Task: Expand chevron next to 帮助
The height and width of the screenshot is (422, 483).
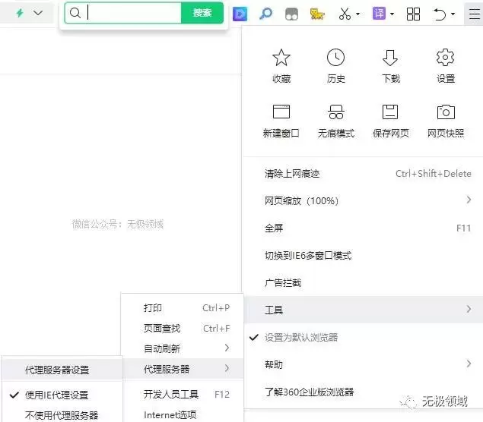Action: click(x=469, y=364)
